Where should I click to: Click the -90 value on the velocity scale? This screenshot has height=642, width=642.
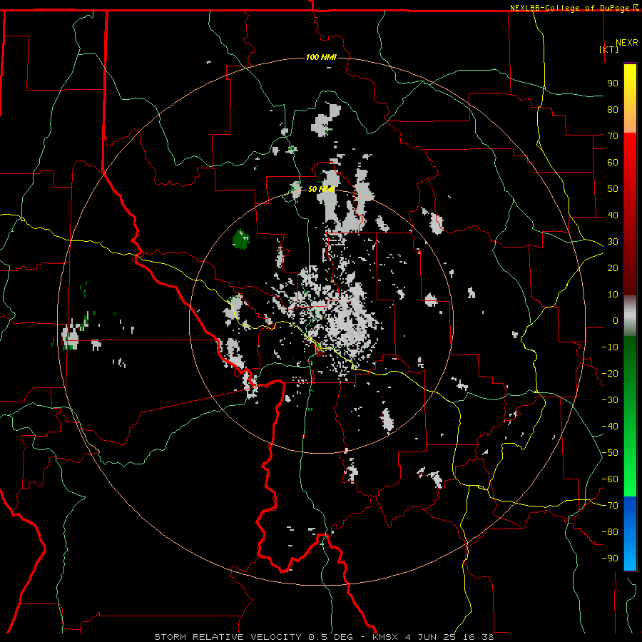[x=610, y=559]
